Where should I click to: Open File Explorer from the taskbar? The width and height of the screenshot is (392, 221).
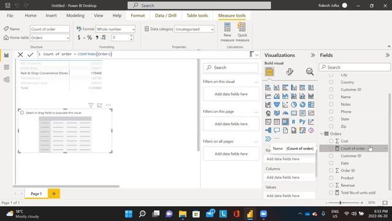(x=183, y=214)
